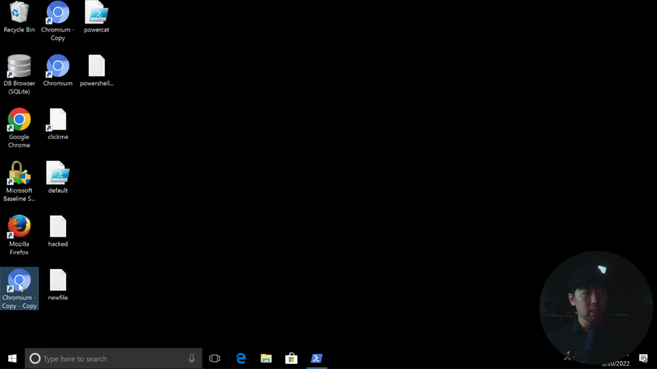Open File Explorer from the taskbar

tap(266, 359)
